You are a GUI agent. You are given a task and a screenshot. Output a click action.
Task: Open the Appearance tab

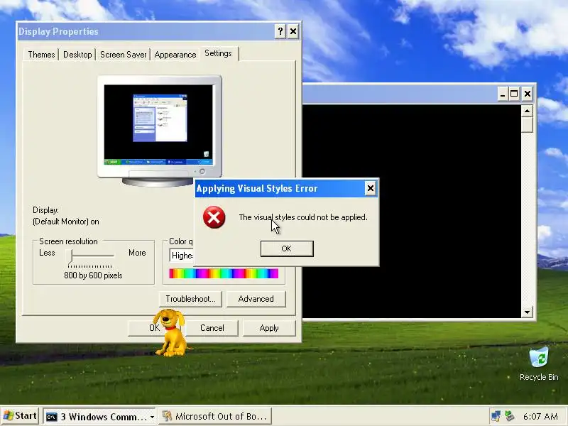click(175, 55)
